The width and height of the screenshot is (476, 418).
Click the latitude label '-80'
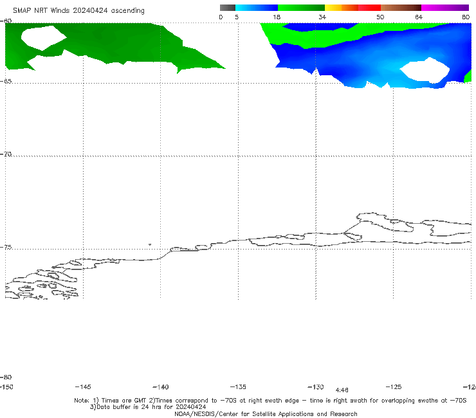(x=6, y=377)
